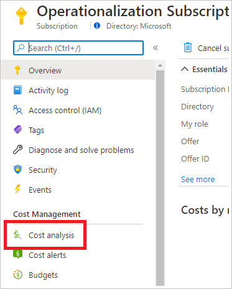This screenshot has height=289, width=232.
Task: Click the Search (Ctrl+/) input field
Action: point(78,48)
